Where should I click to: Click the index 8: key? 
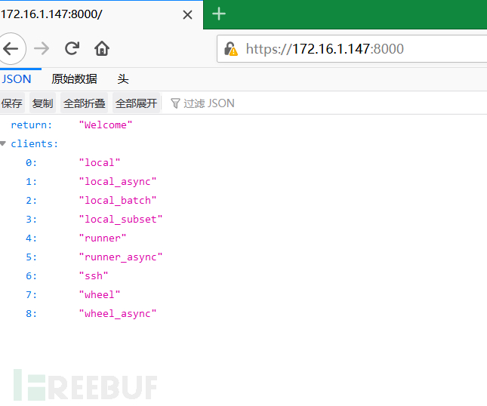[32, 313]
